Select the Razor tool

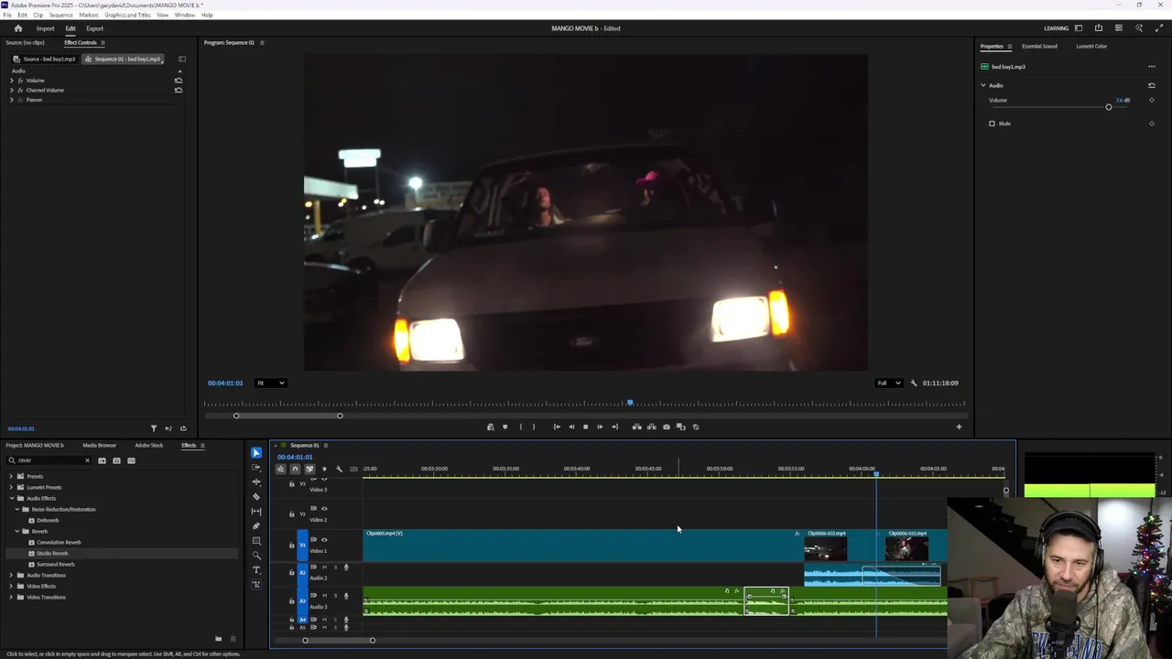(x=256, y=497)
